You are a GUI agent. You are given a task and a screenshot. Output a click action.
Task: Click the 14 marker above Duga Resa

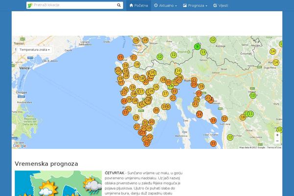276,62
